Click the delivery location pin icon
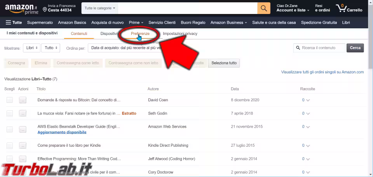Screen dimensions: 373x177 (44, 10)
